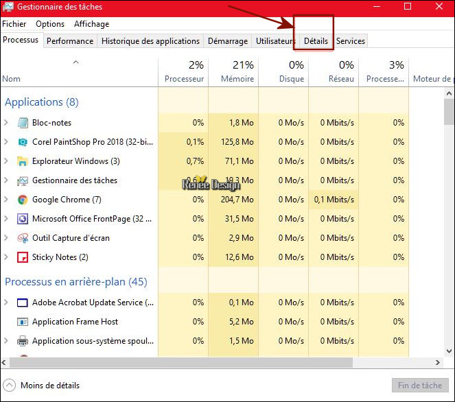This screenshot has height=402, width=455.
Task: Click the vertical scrollbar down arrow
Action: click(449, 351)
